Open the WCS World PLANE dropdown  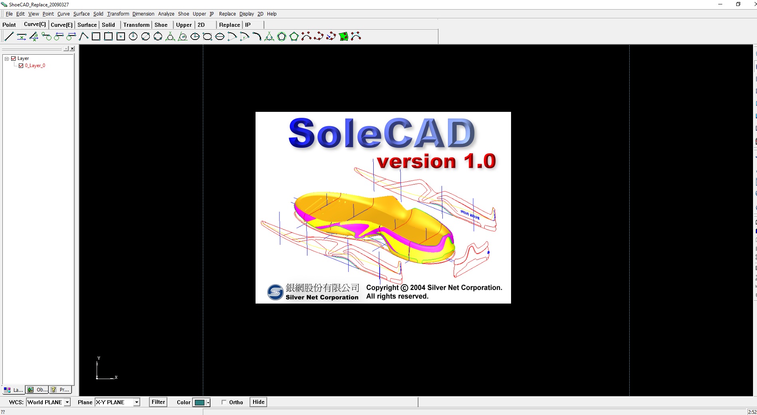[x=68, y=402]
